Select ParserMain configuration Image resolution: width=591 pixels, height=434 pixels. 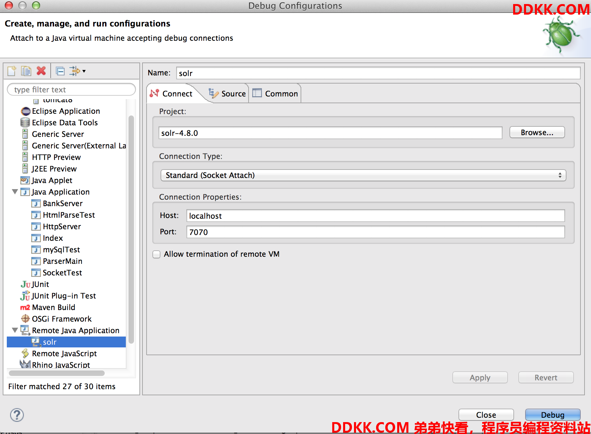pyautogui.click(x=63, y=261)
